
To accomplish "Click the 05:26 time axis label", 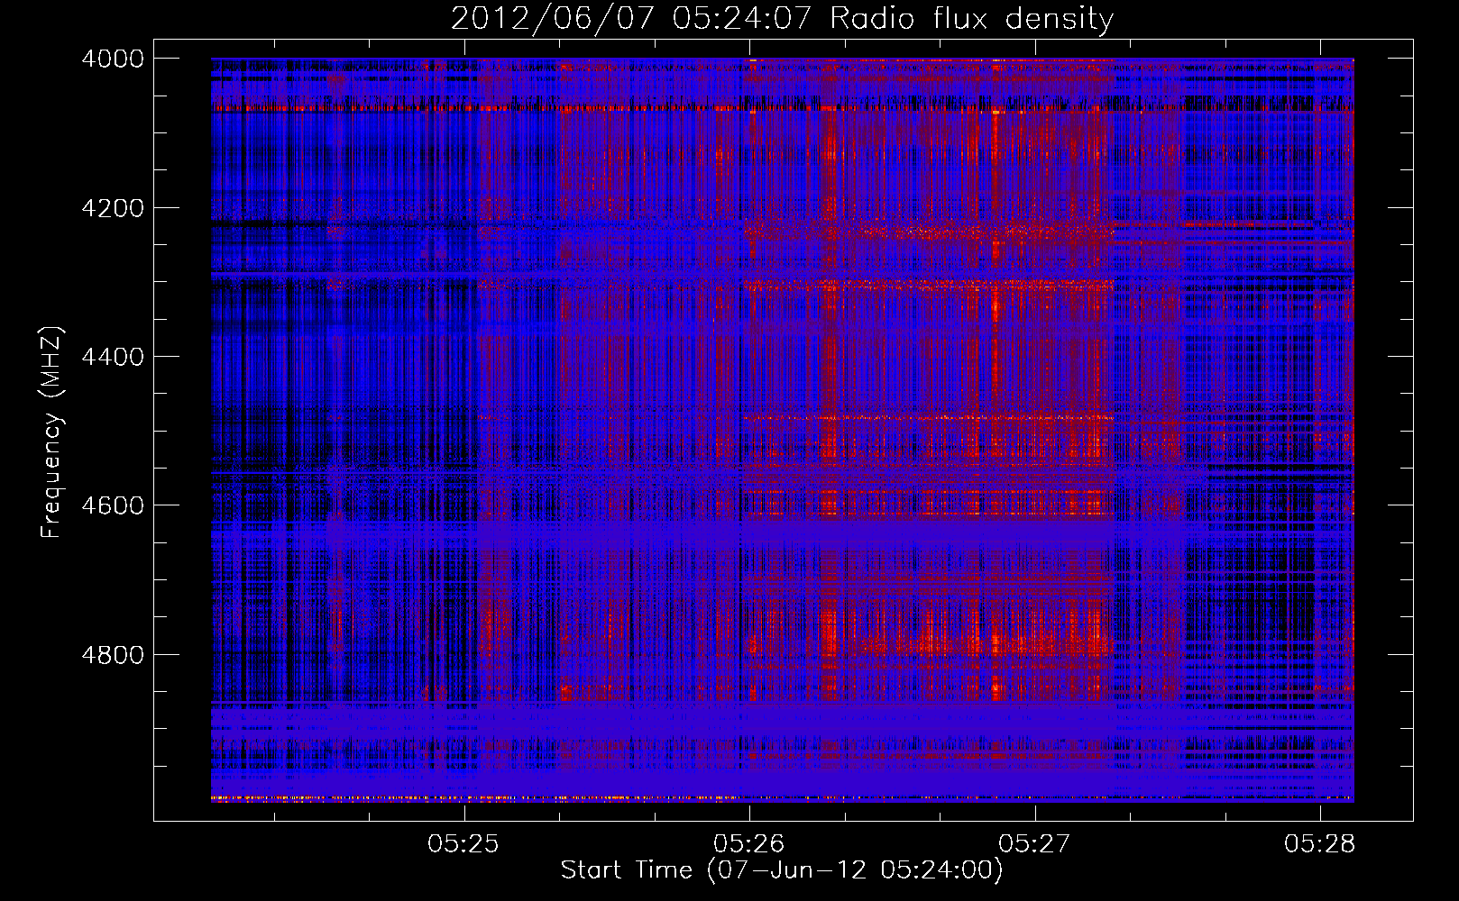I will 748,844.
